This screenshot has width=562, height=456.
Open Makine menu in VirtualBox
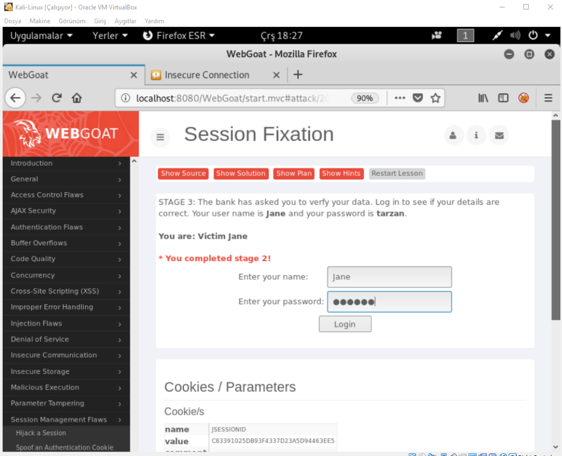click(x=40, y=21)
